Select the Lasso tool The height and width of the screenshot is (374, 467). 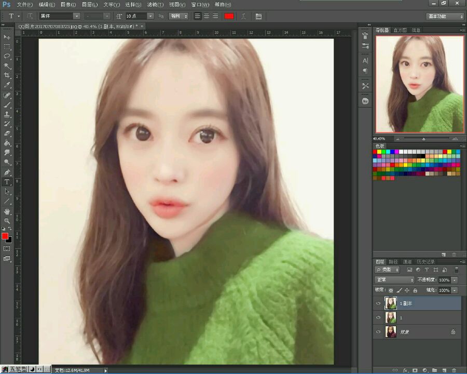pos(7,56)
